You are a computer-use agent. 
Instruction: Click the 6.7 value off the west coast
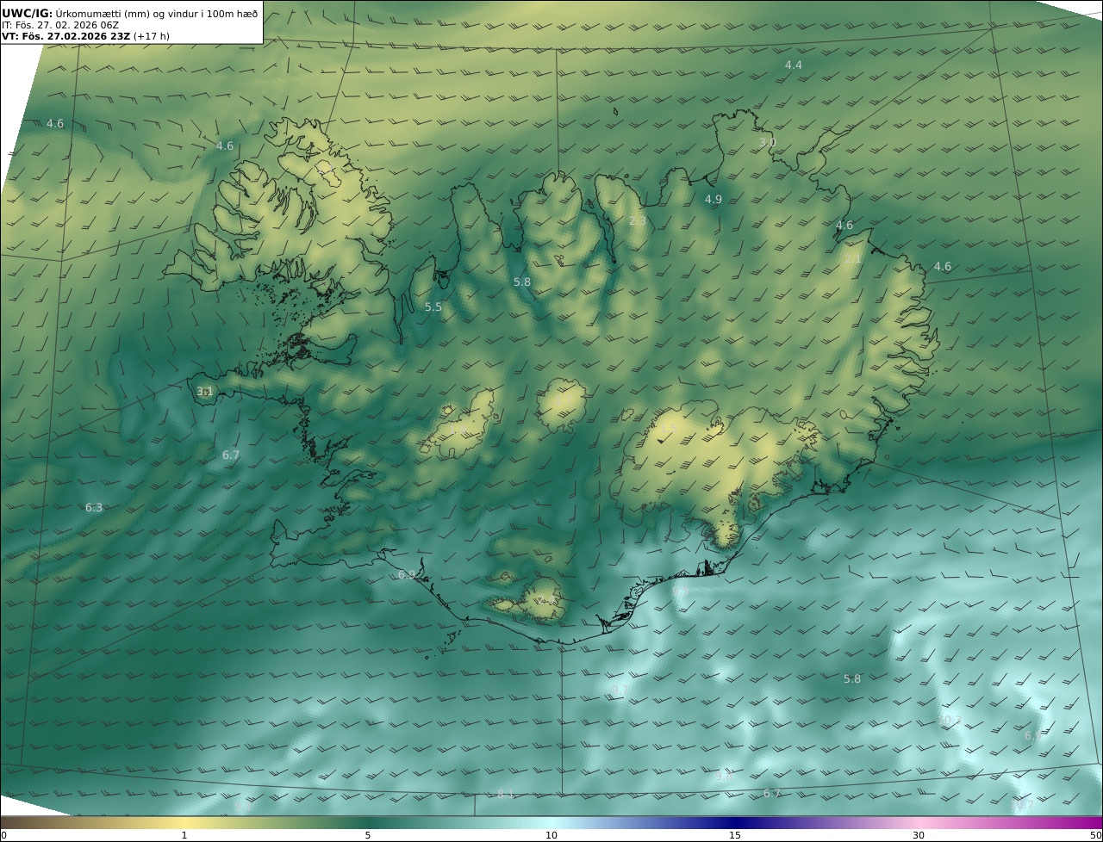pyautogui.click(x=231, y=455)
